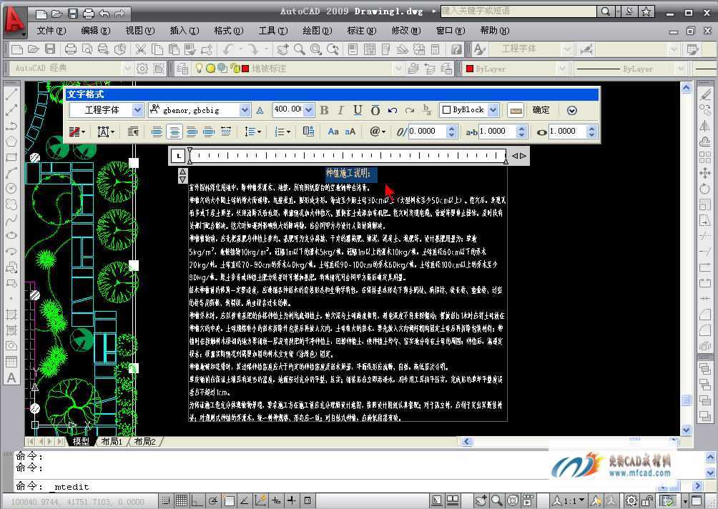Open the gbenor, gbcbig font dropdown
The height and width of the screenshot is (509, 718).
(x=245, y=110)
